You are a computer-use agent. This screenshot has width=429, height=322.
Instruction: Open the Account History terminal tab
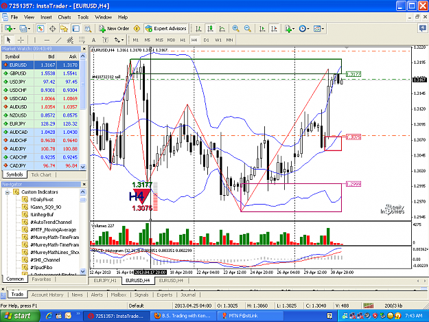[47, 295]
